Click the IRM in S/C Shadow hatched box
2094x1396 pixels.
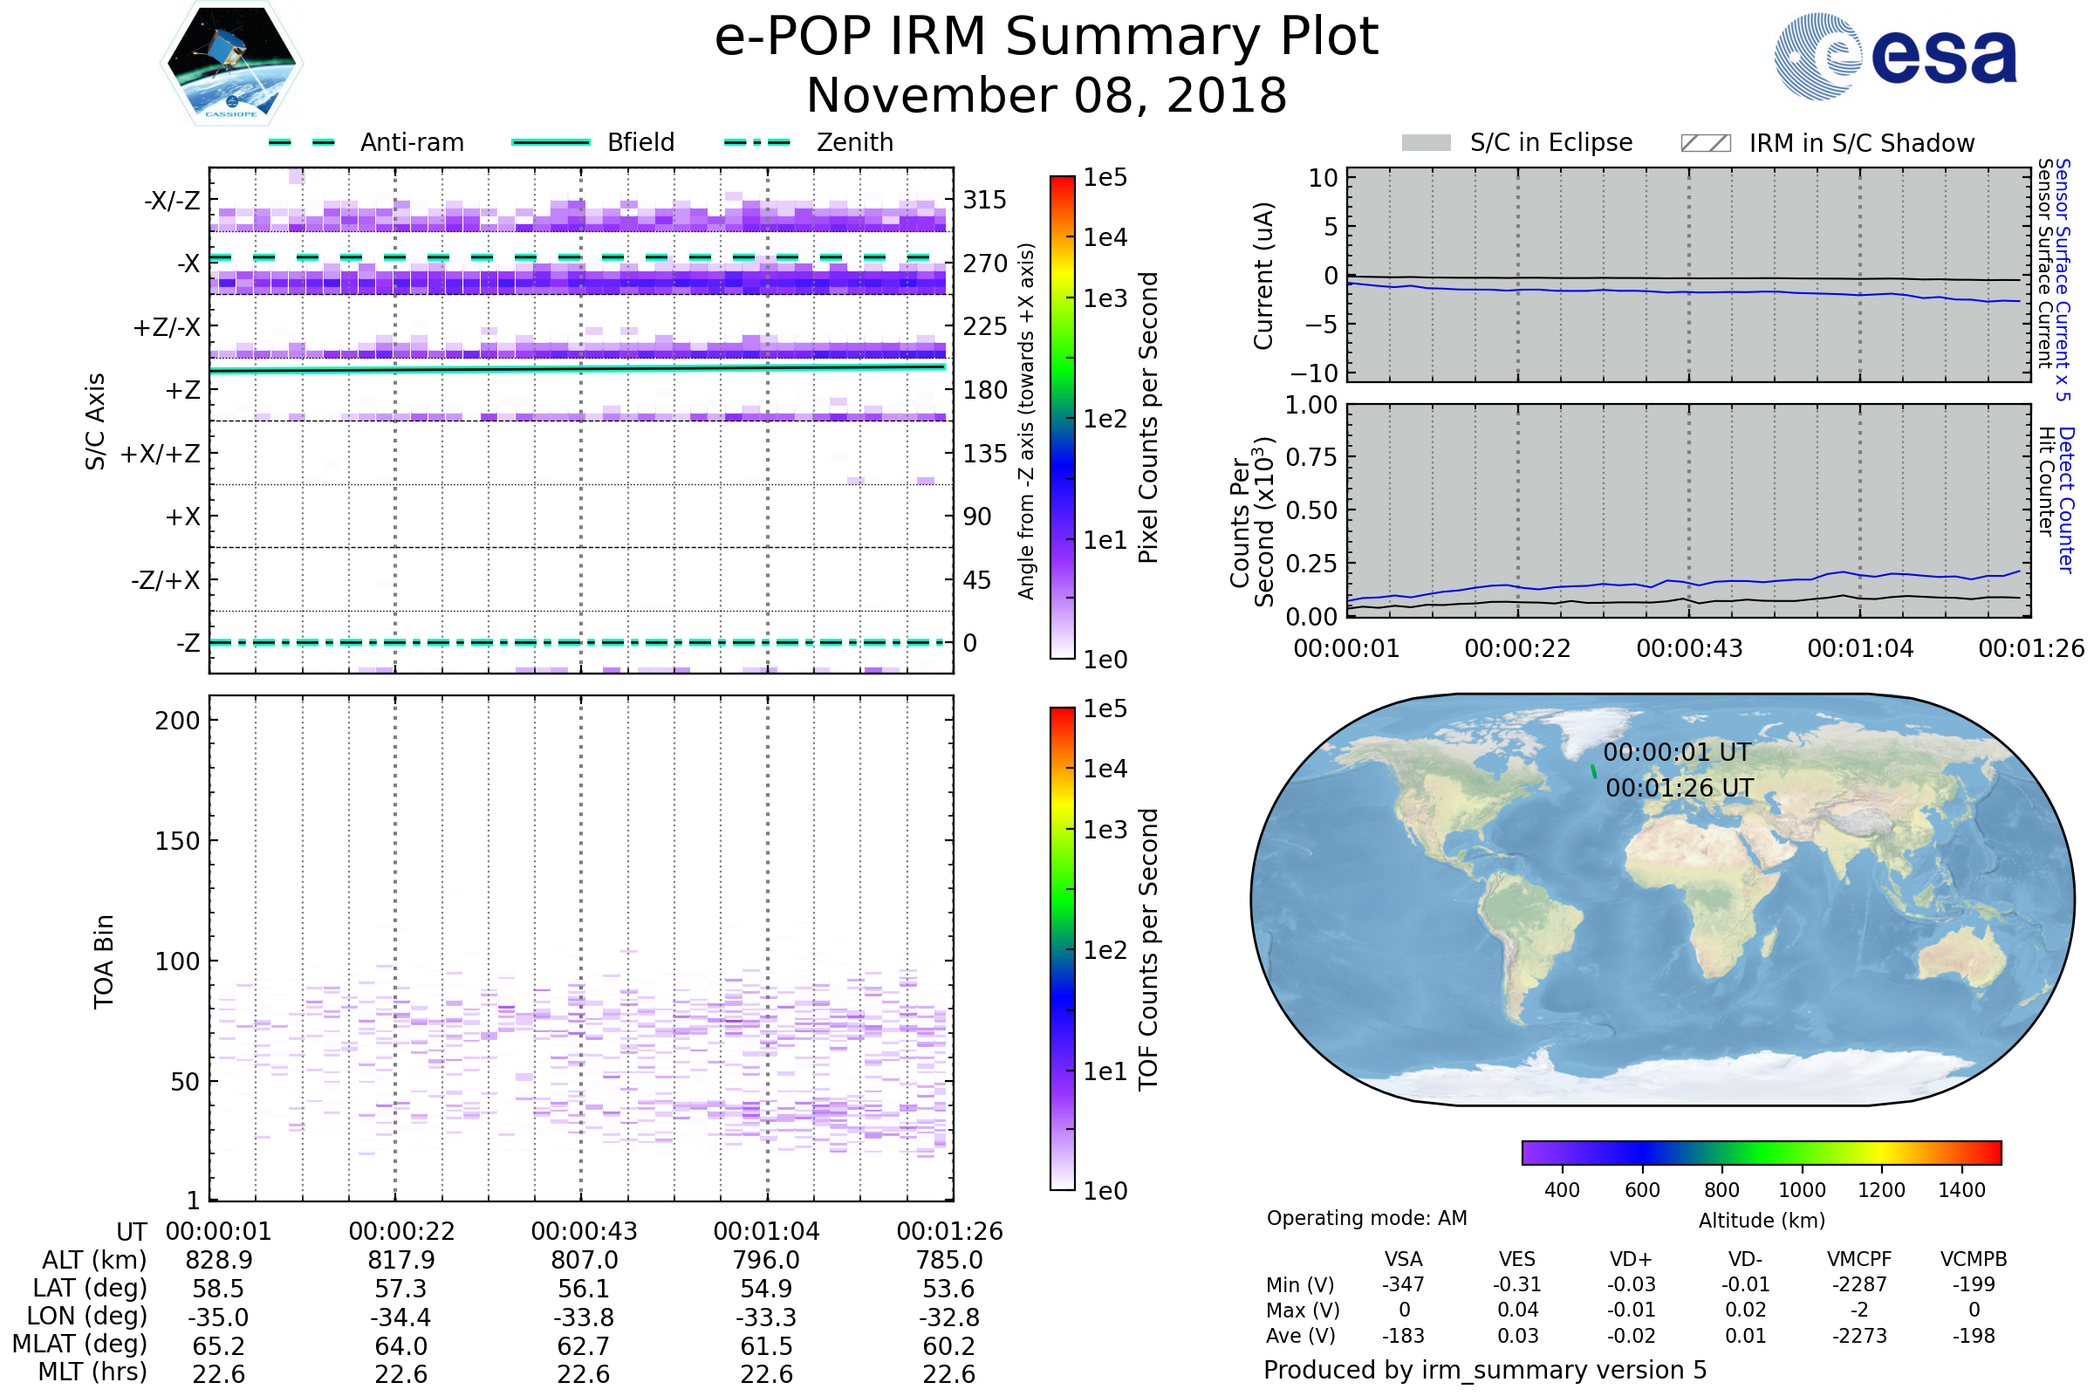pos(1705,143)
